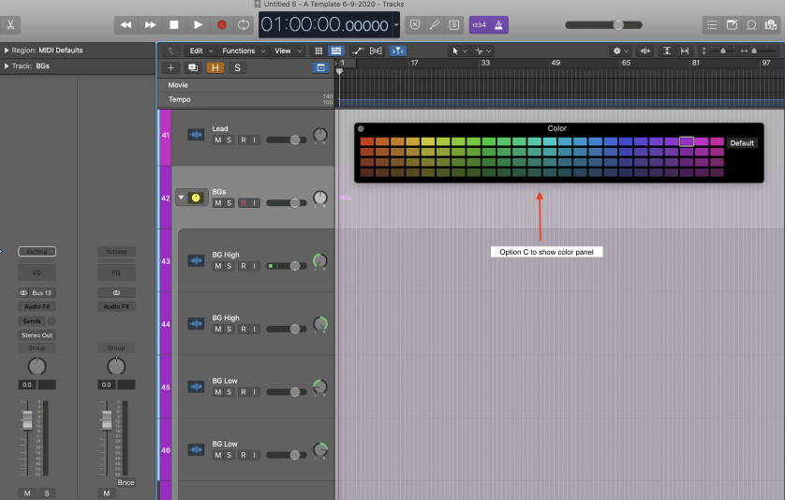Solo the Lead track
The height and width of the screenshot is (500, 785).
point(229,140)
